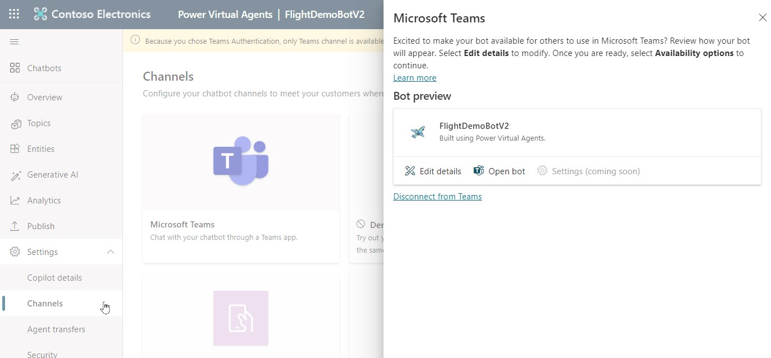The width and height of the screenshot is (771, 358).
Task: Click 'Chat with your chatbot through a Teams app.'
Action: click(224, 238)
